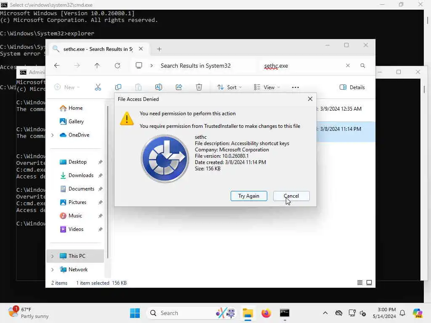Select OneDrive in the navigation pane
The width and height of the screenshot is (431, 323).
point(79,135)
